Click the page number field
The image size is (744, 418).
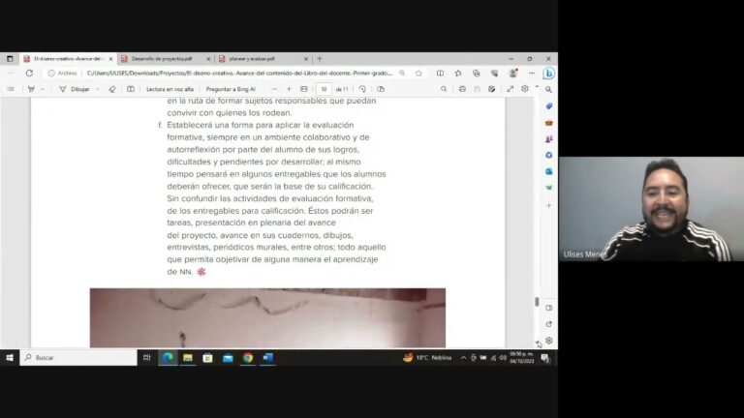(x=324, y=89)
